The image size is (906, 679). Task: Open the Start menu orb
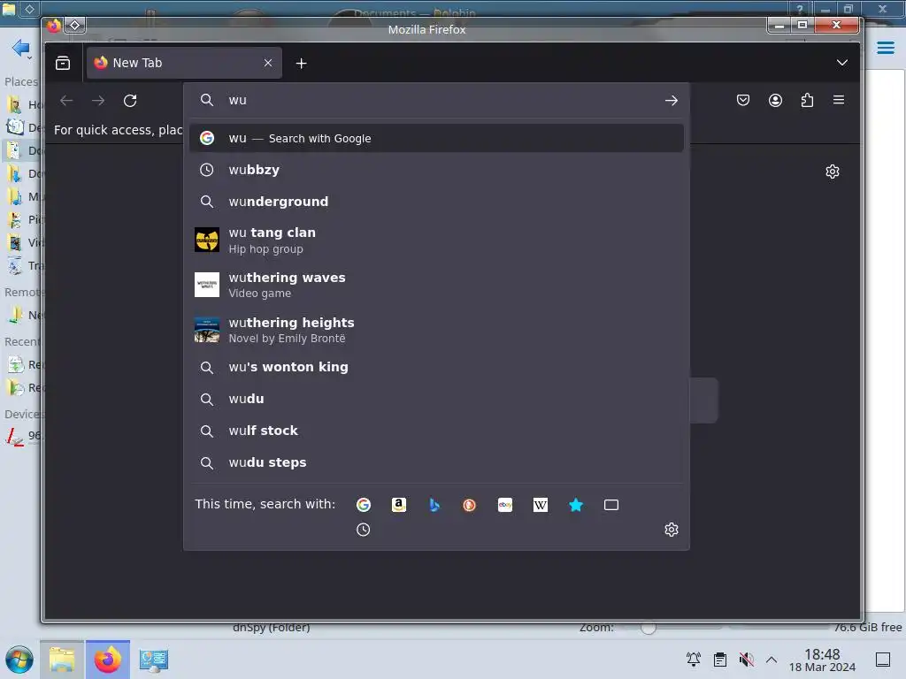point(19,660)
